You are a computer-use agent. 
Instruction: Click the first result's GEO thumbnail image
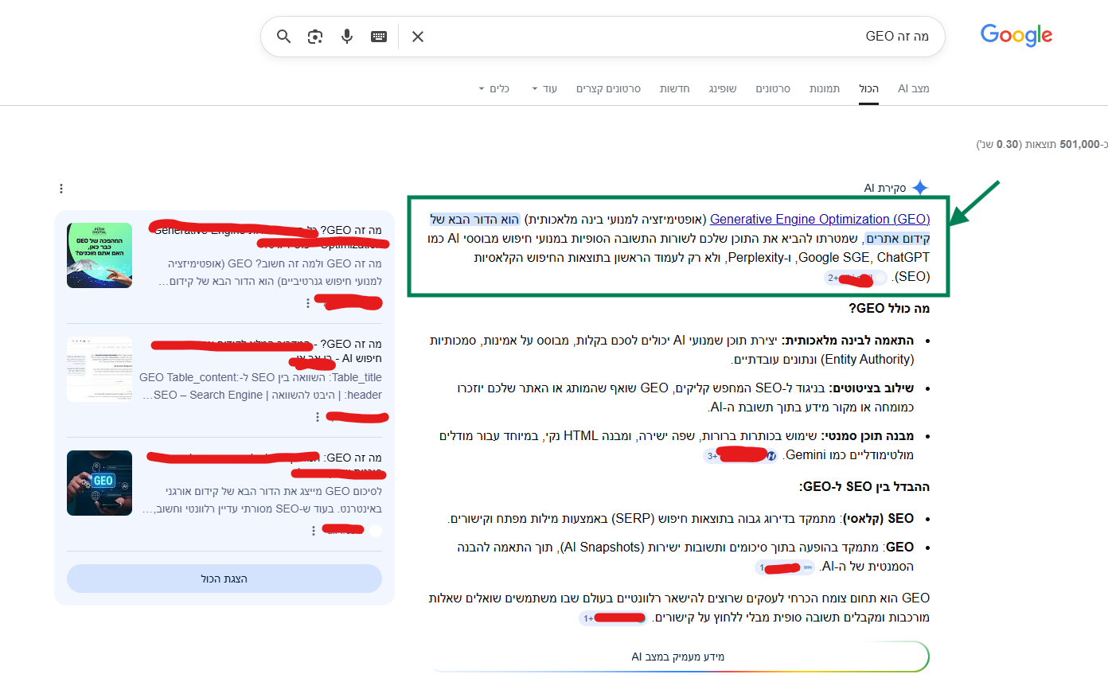[x=99, y=255]
